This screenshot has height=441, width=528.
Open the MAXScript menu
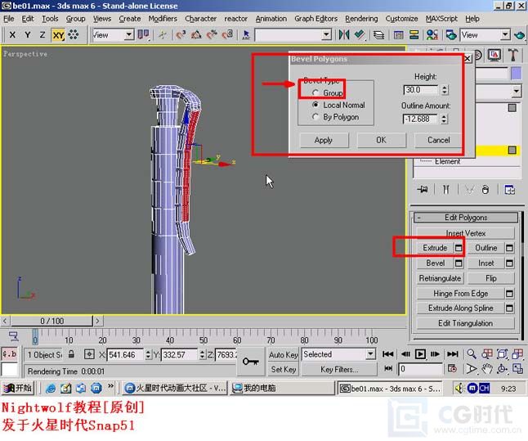[441, 19]
